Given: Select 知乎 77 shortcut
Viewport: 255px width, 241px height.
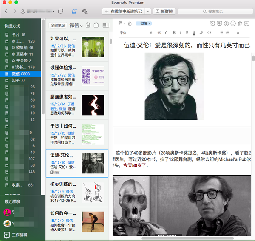Looking at the screenshot, I should (x=21, y=80).
